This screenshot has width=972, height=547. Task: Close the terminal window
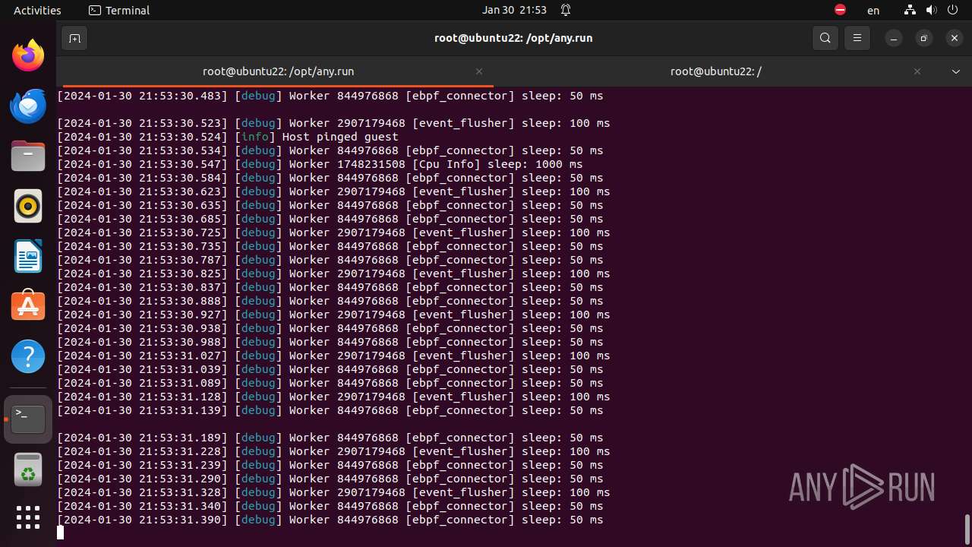tap(955, 38)
